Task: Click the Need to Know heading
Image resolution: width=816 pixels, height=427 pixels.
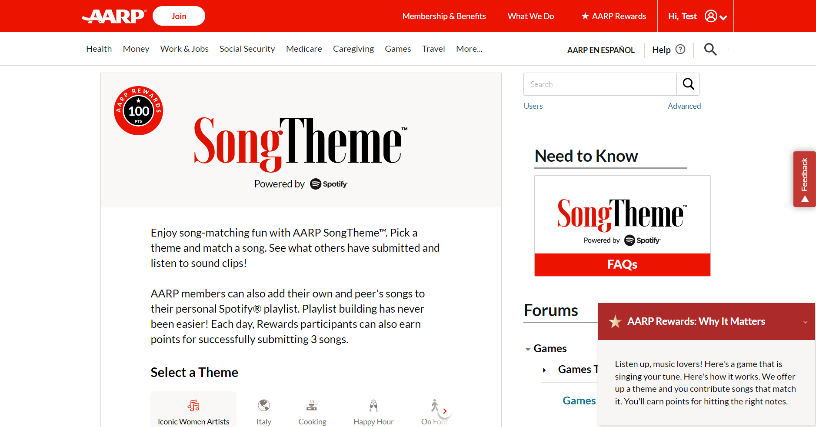Action: coord(586,156)
